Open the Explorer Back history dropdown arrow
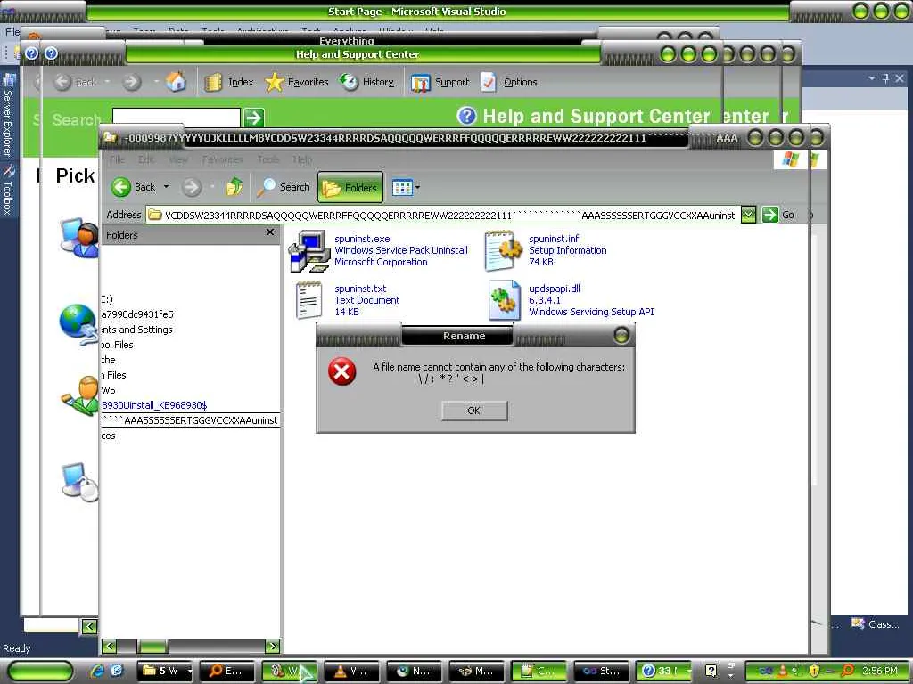Image resolution: width=913 pixels, height=684 pixels. point(167,187)
